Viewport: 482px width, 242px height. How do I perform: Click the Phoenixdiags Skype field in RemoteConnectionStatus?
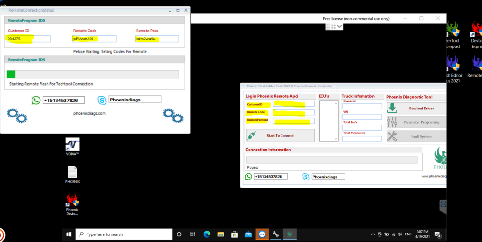point(135,100)
